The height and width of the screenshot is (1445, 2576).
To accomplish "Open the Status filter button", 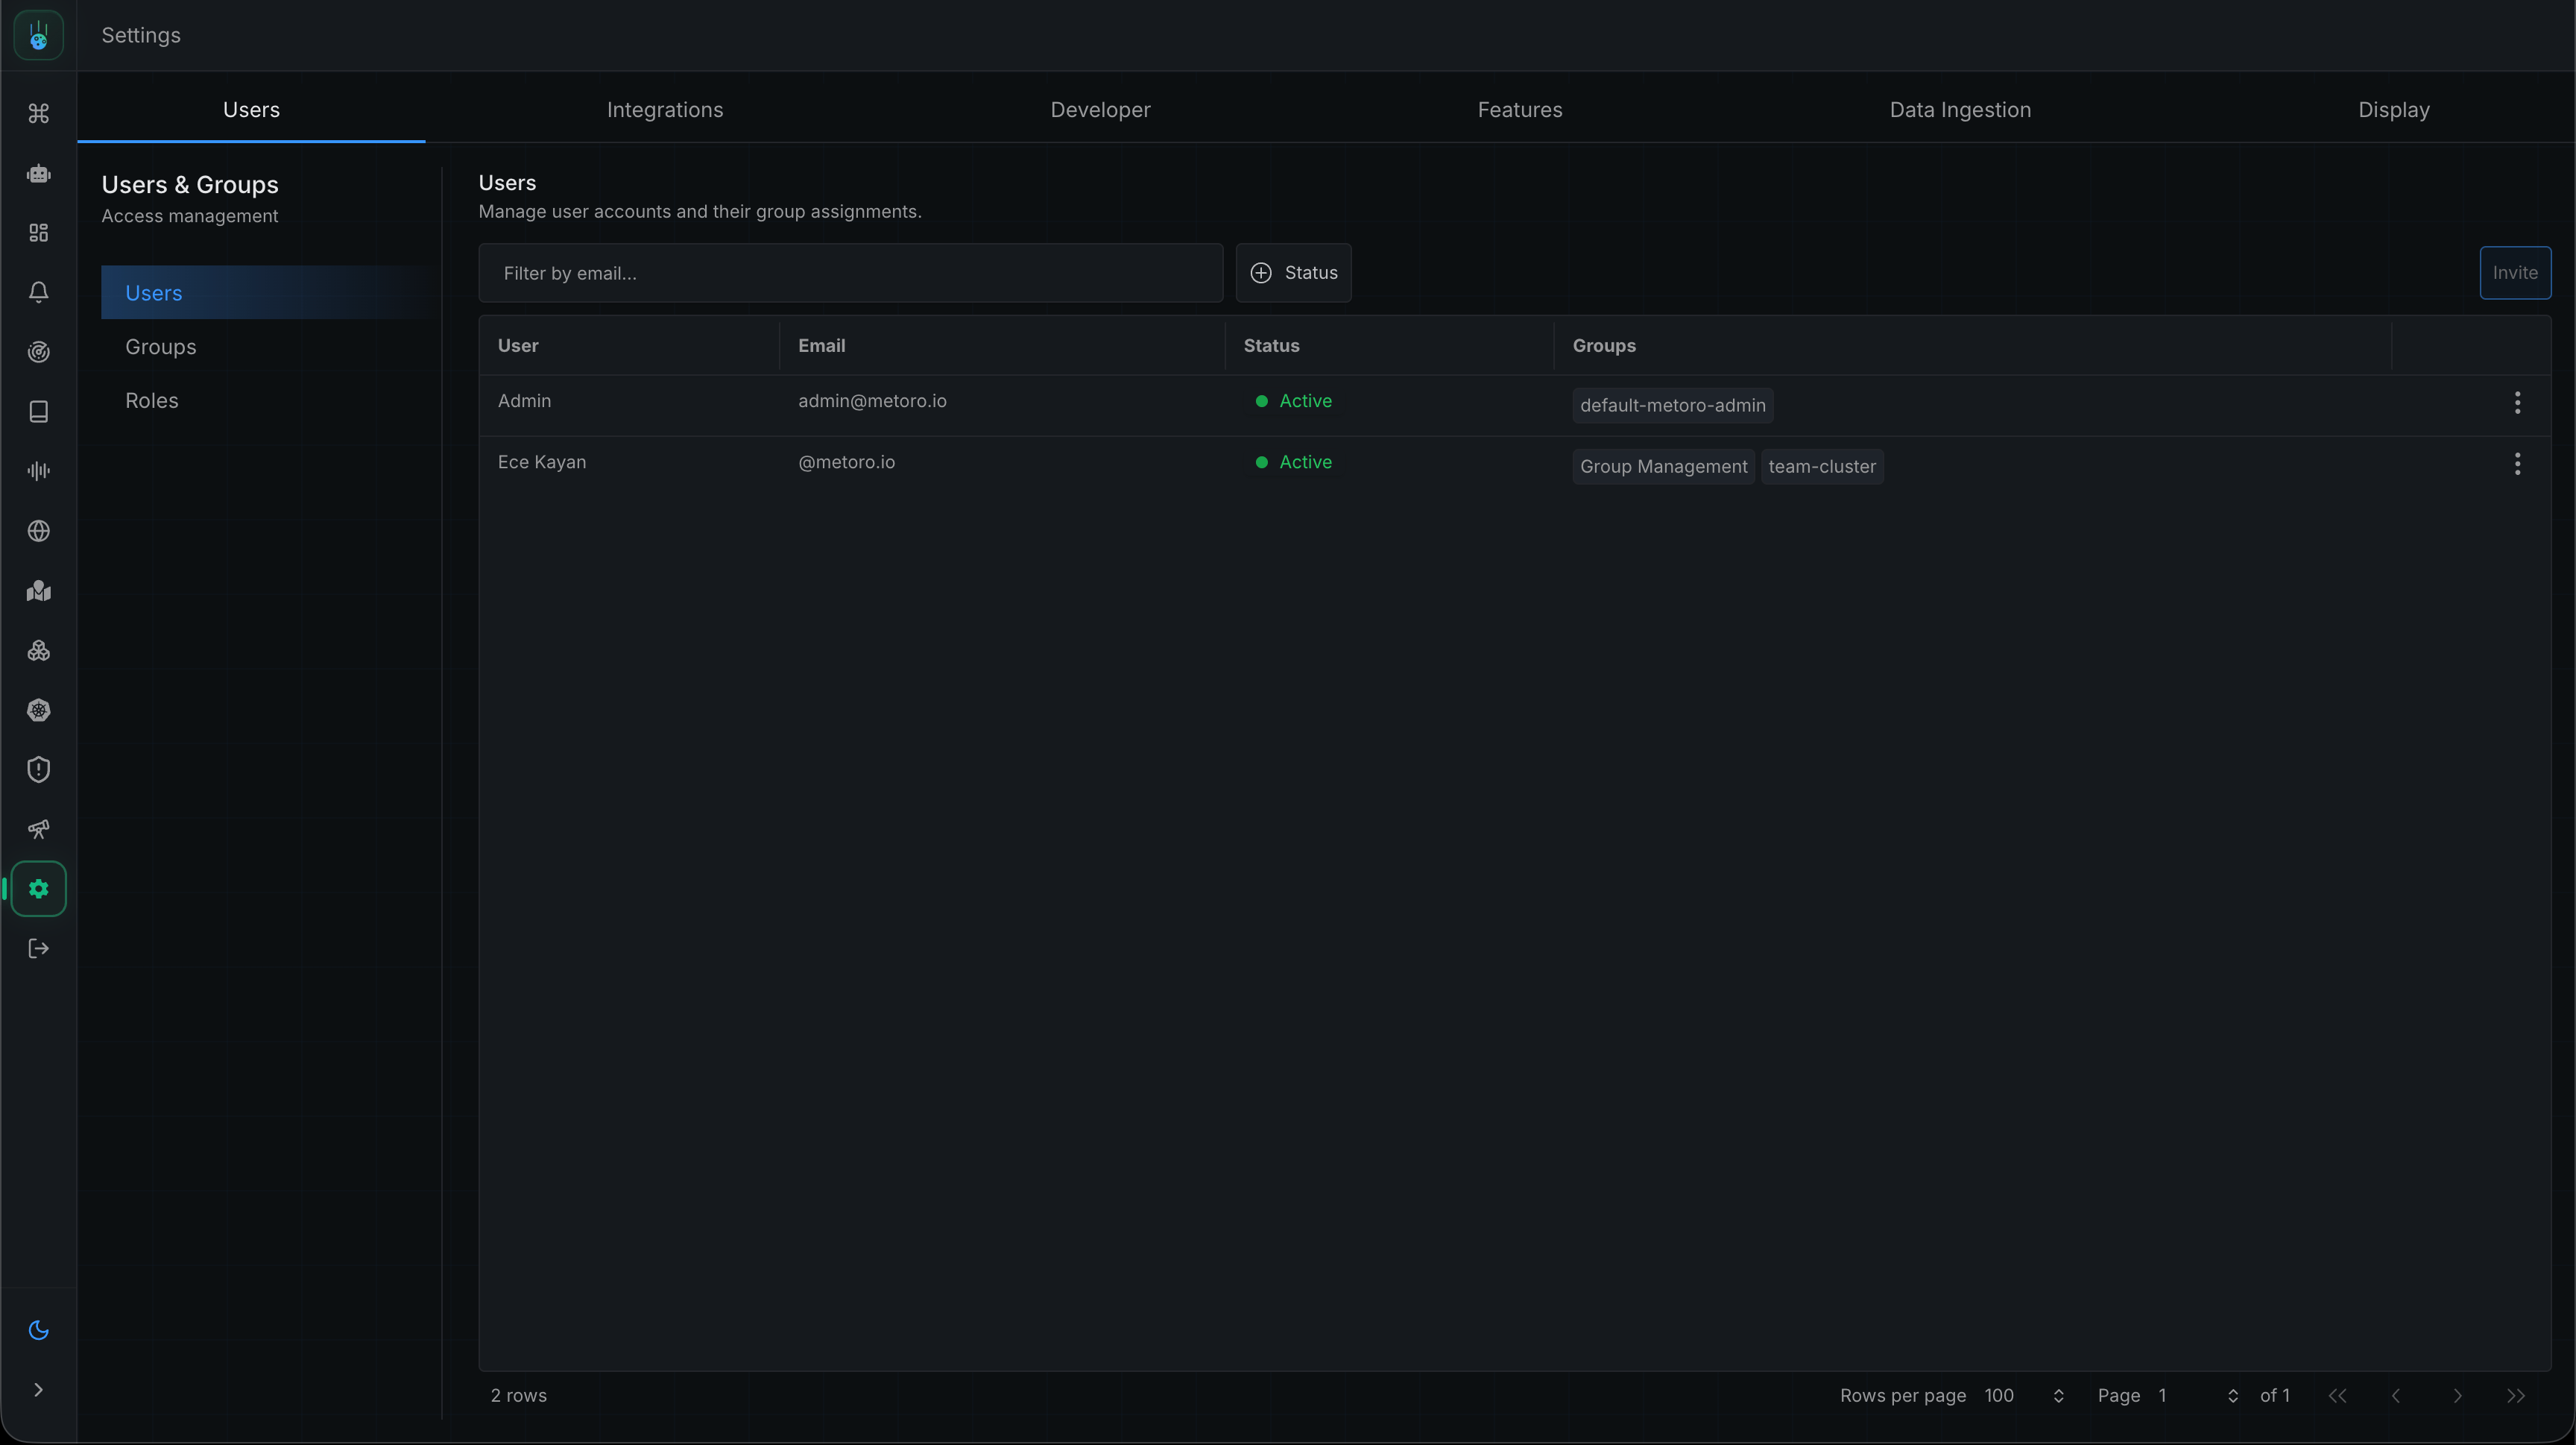I will pos(1293,273).
